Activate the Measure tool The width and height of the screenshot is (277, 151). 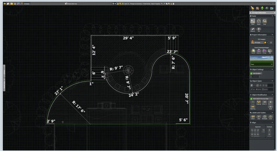[x=253, y=29]
